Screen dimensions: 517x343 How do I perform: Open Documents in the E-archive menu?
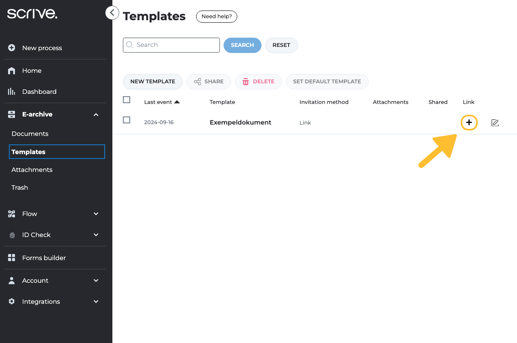(30, 134)
